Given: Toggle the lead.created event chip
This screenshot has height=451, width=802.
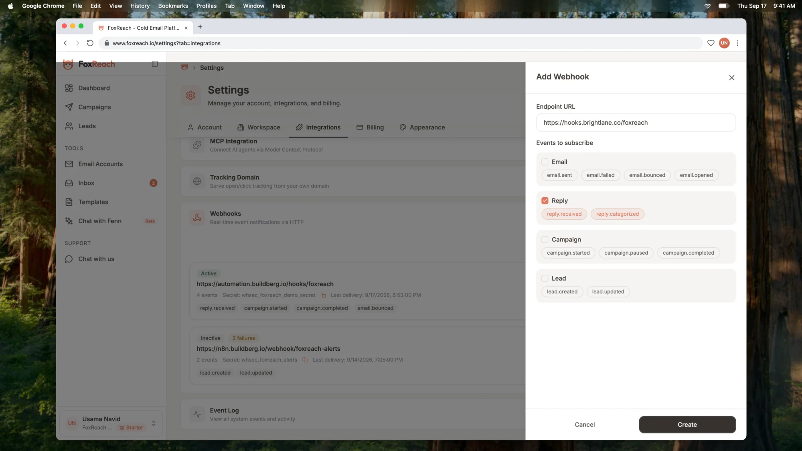Looking at the screenshot, I should pos(562,292).
